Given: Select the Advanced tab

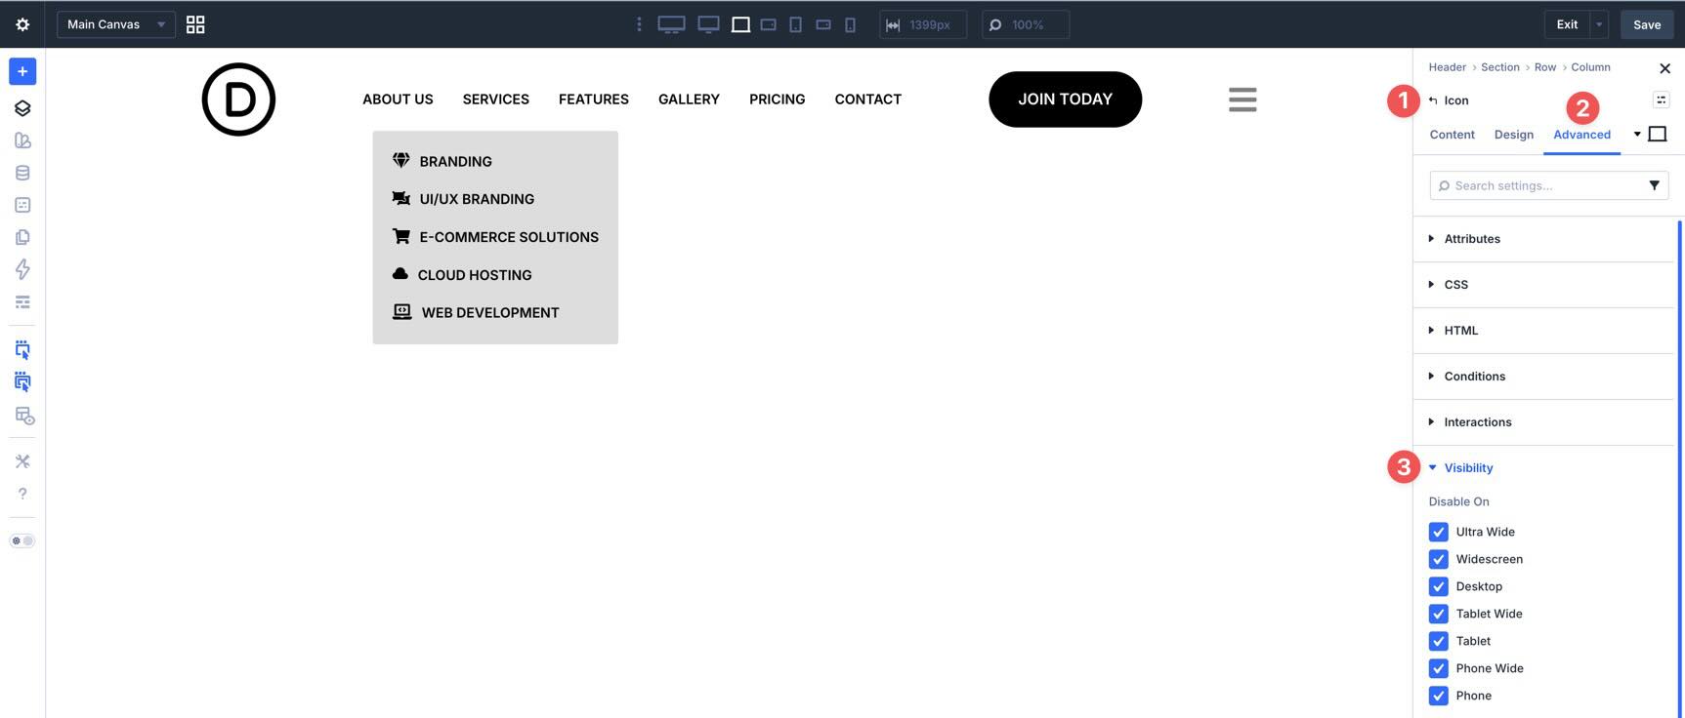Looking at the screenshot, I should tap(1581, 135).
